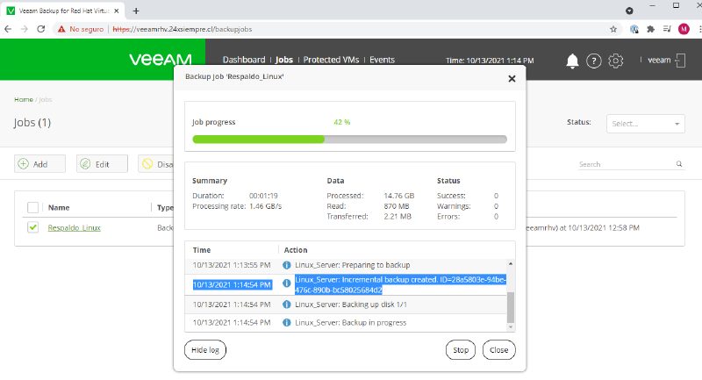Click the Action column header in log
This screenshot has width=702, height=380.
296,250
